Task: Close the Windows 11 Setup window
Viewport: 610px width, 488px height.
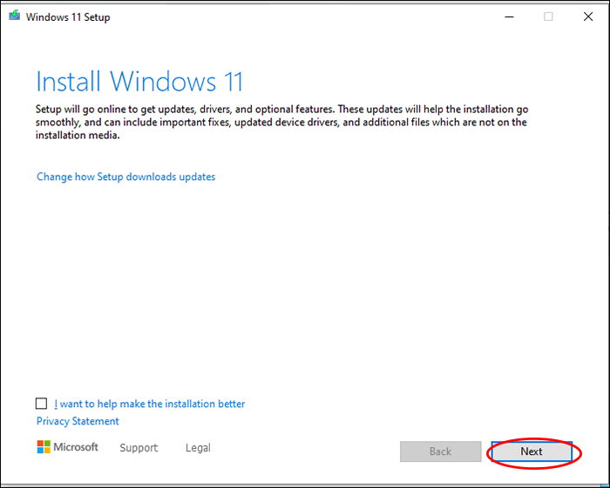Action: [588, 17]
